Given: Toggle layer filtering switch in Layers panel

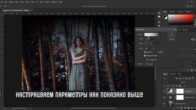Looking at the screenshot, I should coord(193,78).
